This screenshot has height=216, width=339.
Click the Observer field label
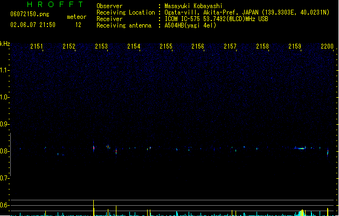109,6
